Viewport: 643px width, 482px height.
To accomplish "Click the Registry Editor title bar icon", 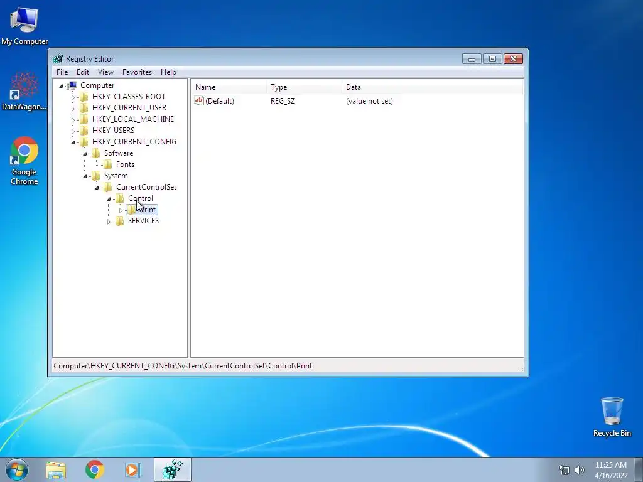I will click(x=58, y=58).
